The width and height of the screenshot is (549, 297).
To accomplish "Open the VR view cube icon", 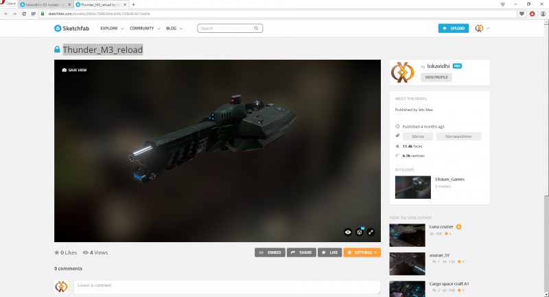I will pos(360,232).
